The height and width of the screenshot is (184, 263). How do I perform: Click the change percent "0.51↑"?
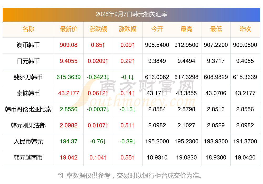point(128,125)
